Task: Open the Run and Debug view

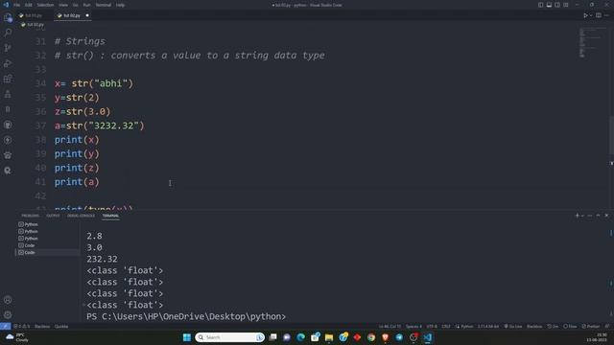Action: (x=8, y=63)
